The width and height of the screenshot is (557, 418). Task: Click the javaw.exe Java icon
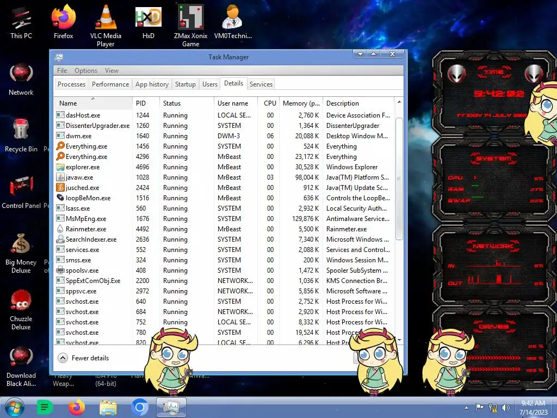[60, 177]
